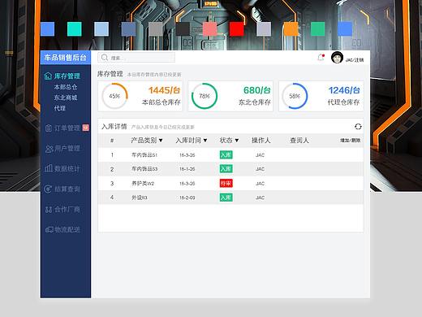Click the 入库 status badge in row 1
The height and width of the screenshot is (317, 422).
pyautogui.click(x=226, y=155)
